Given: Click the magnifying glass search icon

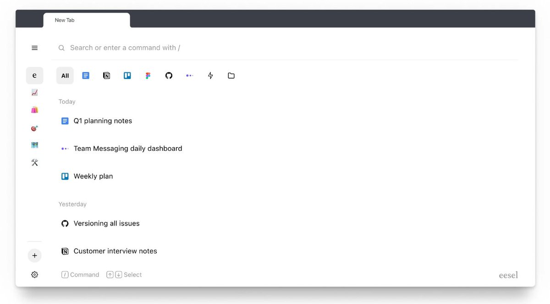Looking at the screenshot, I should coord(61,48).
